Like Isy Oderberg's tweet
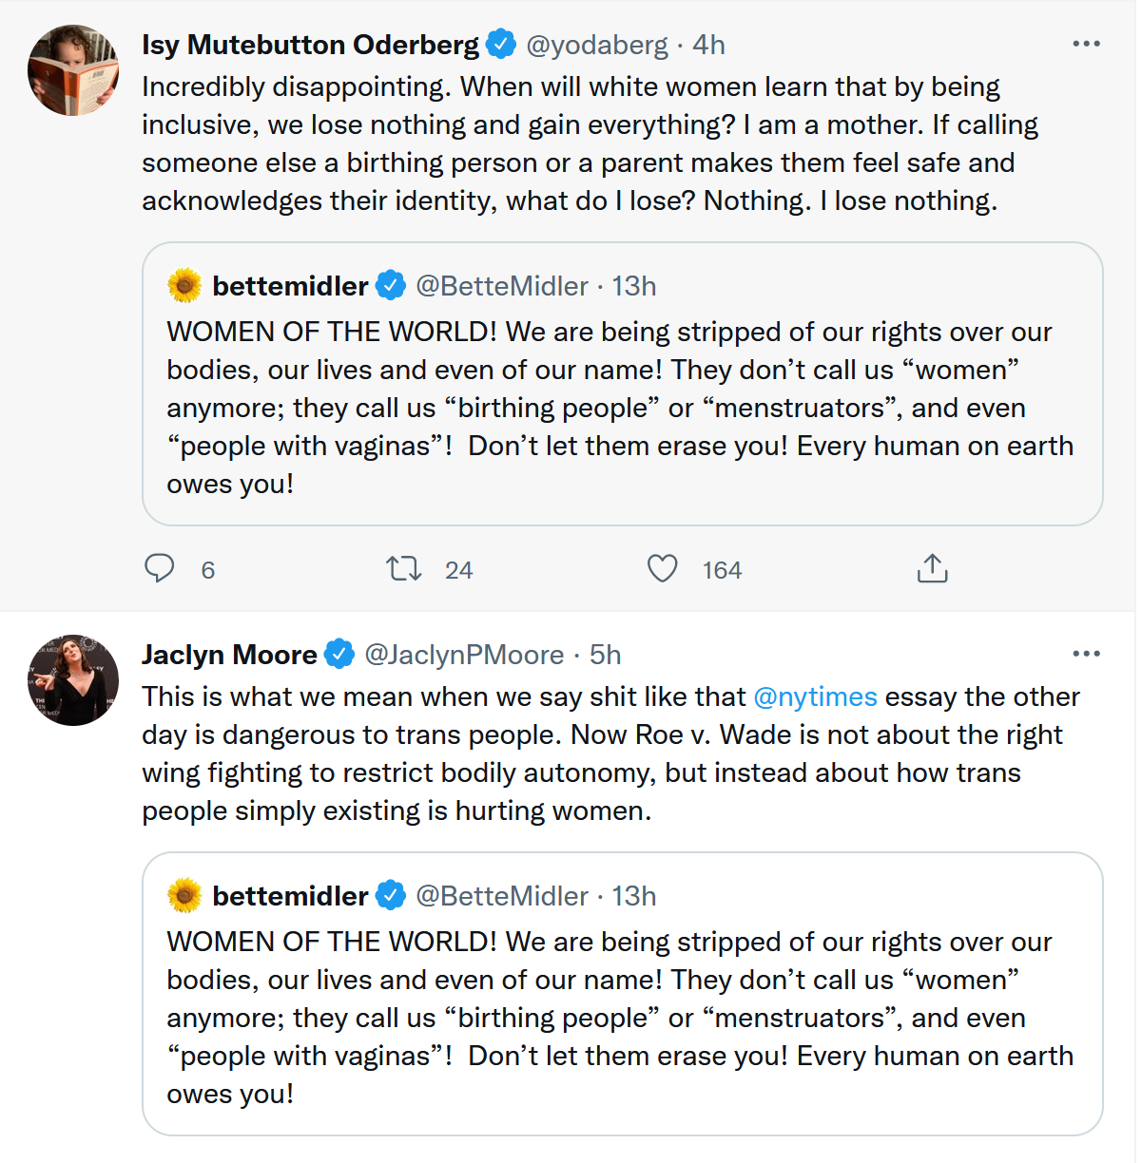This screenshot has height=1163, width=1142. click(663, 568)
